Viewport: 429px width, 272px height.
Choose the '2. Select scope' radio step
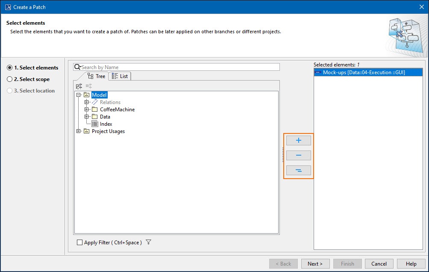pyautogui.click(x=10, y=79)
